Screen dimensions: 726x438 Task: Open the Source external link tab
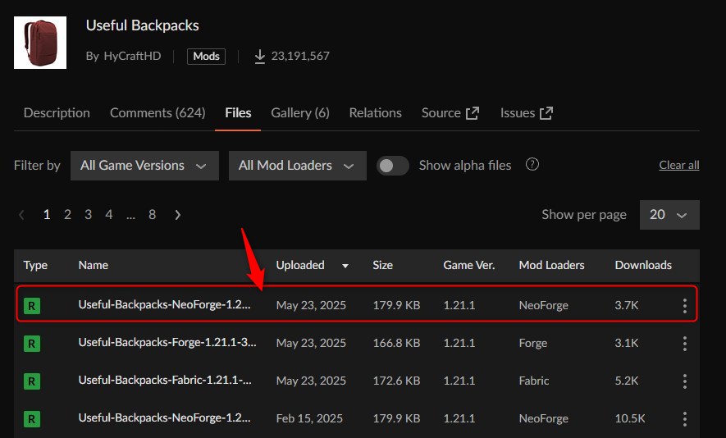(450, 113)
